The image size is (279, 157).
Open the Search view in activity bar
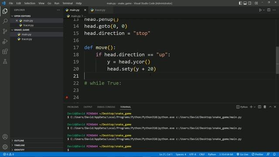point(5,21)
